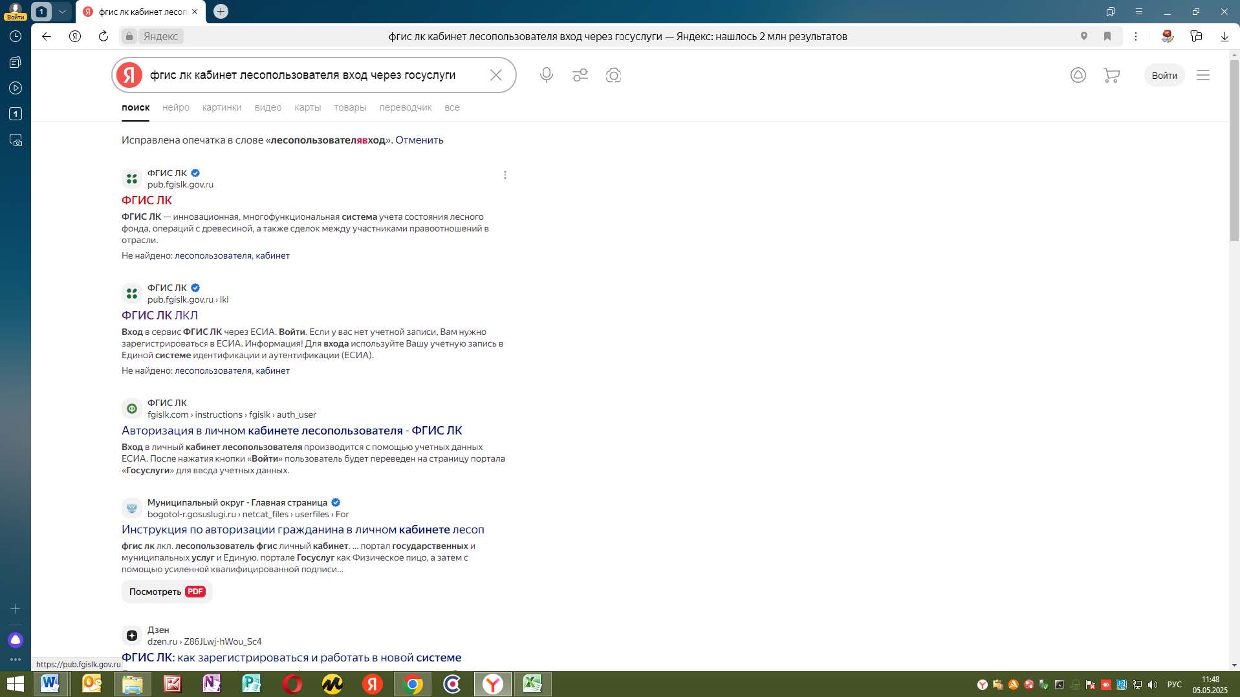The height and width of the screenshot is (697, 1240).
Task: Launch Chrome from the taskbar
Action: pos(412,683)
